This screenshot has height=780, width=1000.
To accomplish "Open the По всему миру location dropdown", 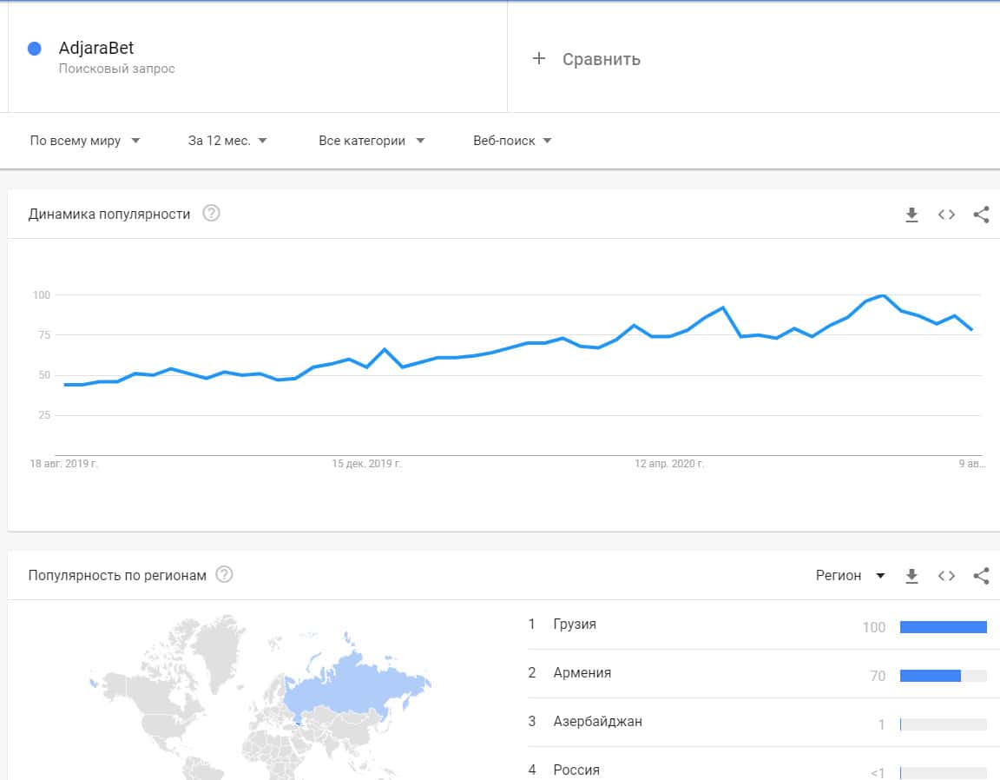I will click(85, 141).
